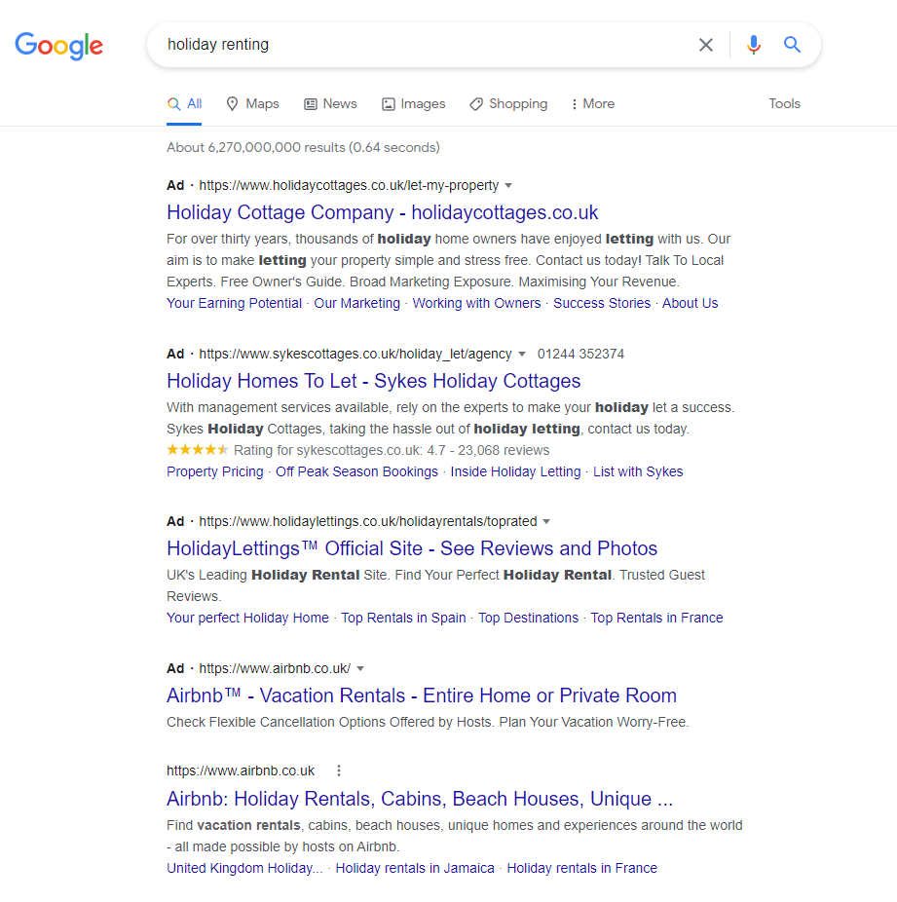Image resolution: width=897 pixels, height=902 pixels.
Task: Click the magnifying glass search icon
Action: (x=791, y=44)
